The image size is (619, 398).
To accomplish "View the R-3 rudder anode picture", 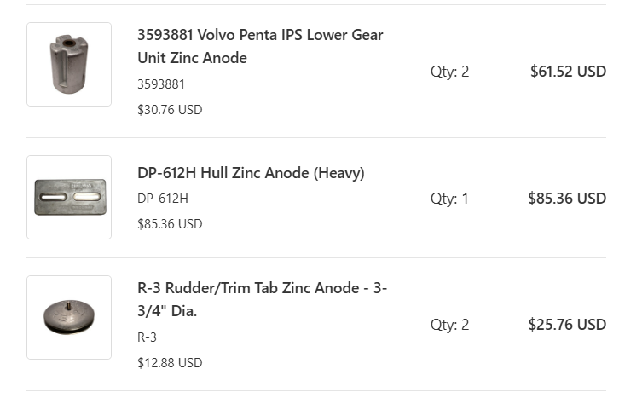I will click(x=69, y=317).
